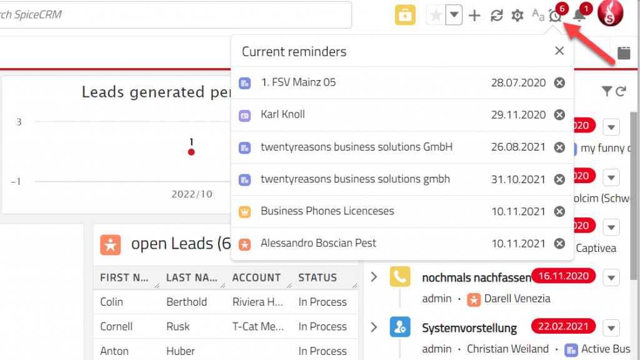The width and height of the screenshot is (640, 360).
Task: Sort by FIRST N... column header
Action: [x=124, y=277]
